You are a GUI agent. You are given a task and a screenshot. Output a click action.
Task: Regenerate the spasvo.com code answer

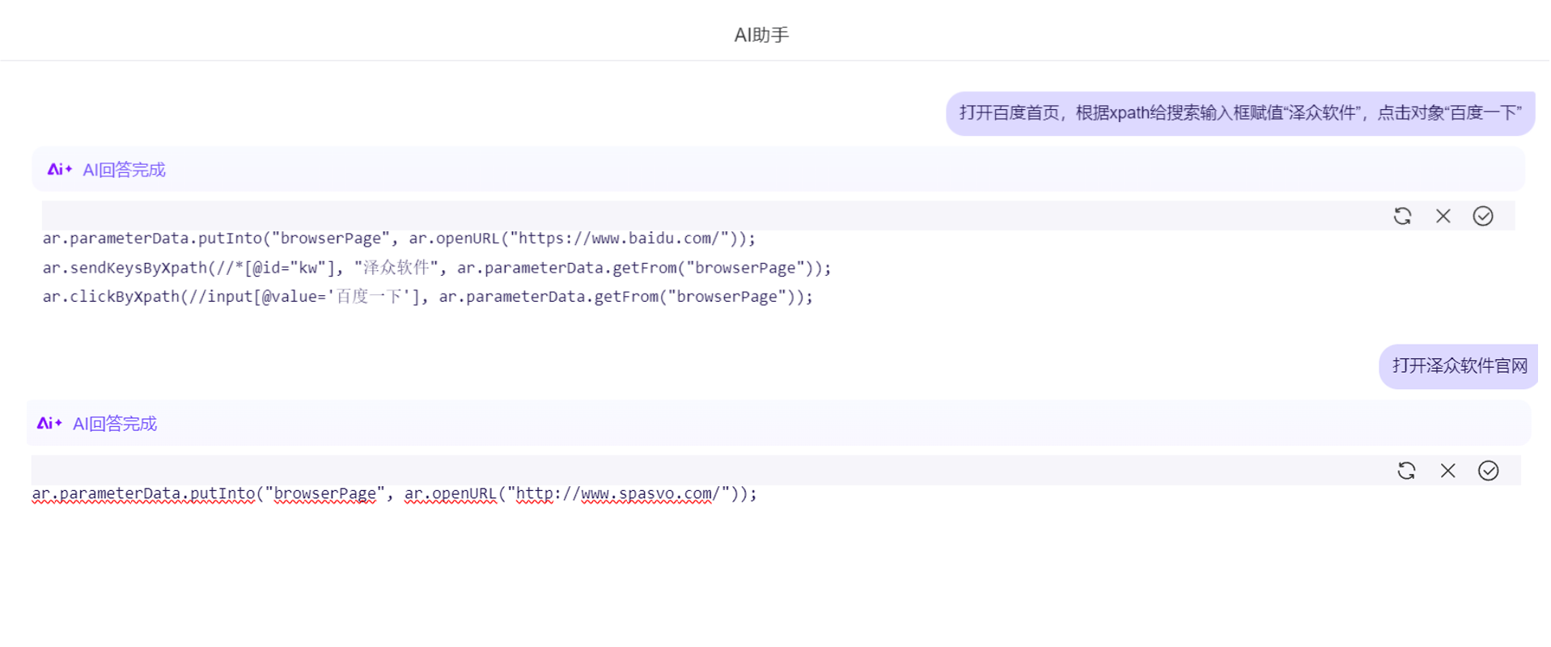tap(1406, 471)
